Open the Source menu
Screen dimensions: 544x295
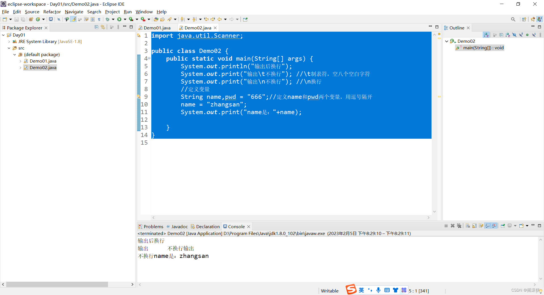click(x=32, y=12)
